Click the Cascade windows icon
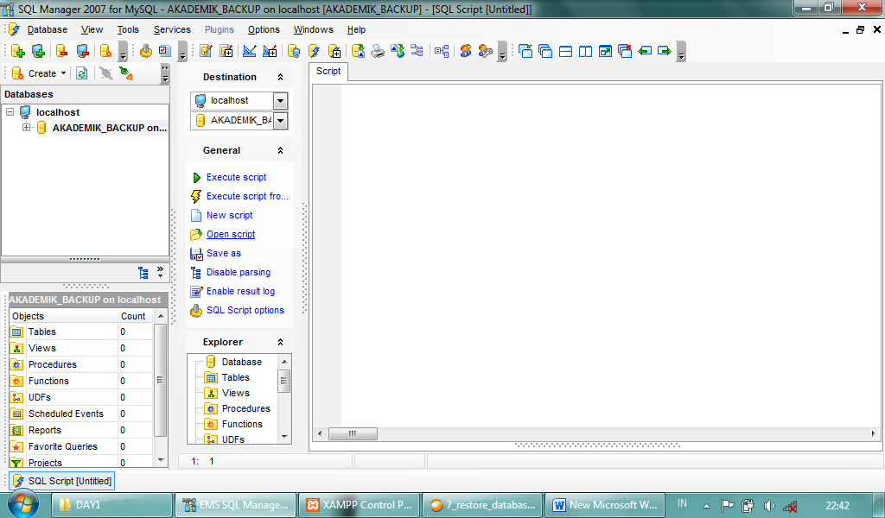The width and height of the screenshot is (885, 518). (545, 51)
